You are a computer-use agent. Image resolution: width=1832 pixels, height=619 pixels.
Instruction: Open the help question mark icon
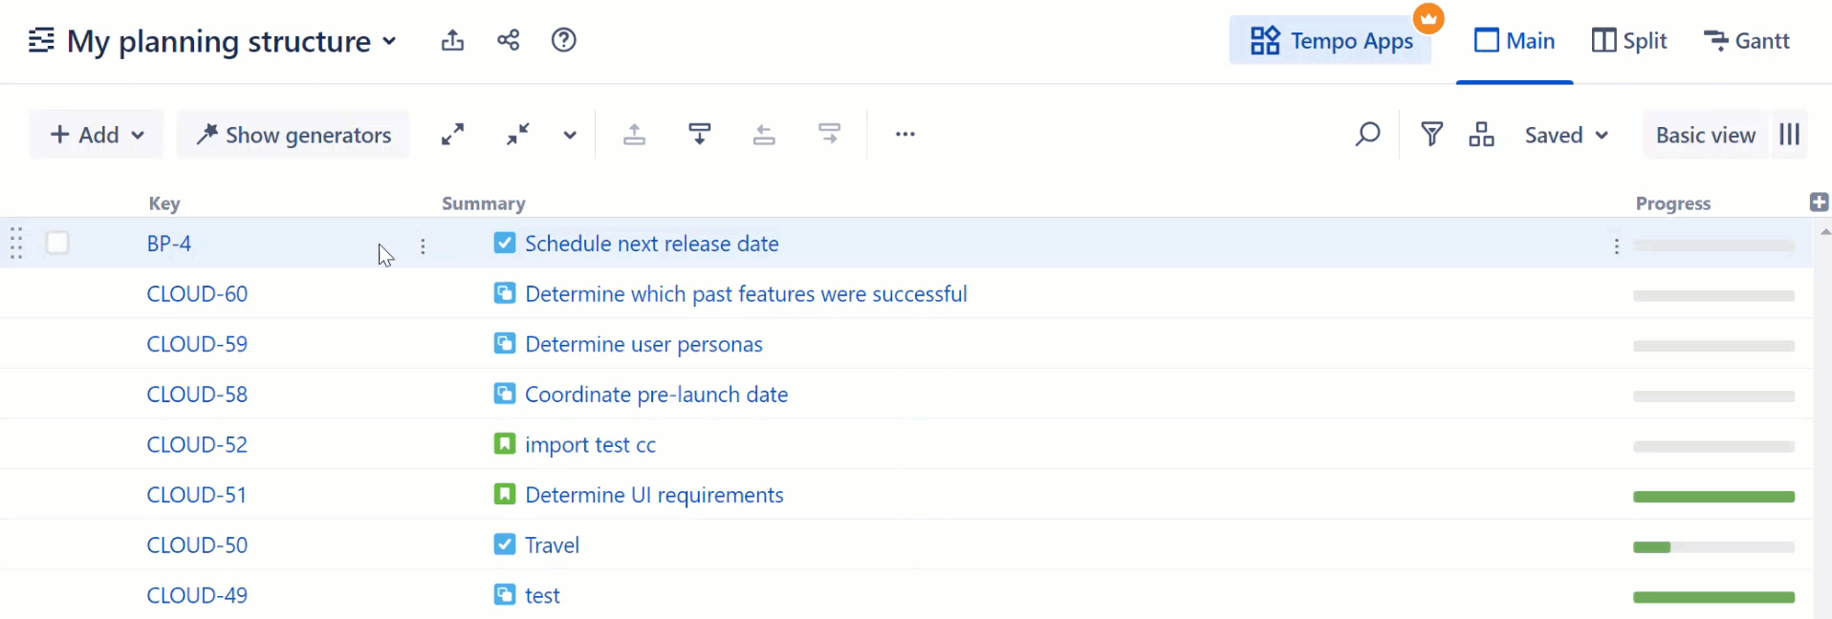tap(564, 40)
